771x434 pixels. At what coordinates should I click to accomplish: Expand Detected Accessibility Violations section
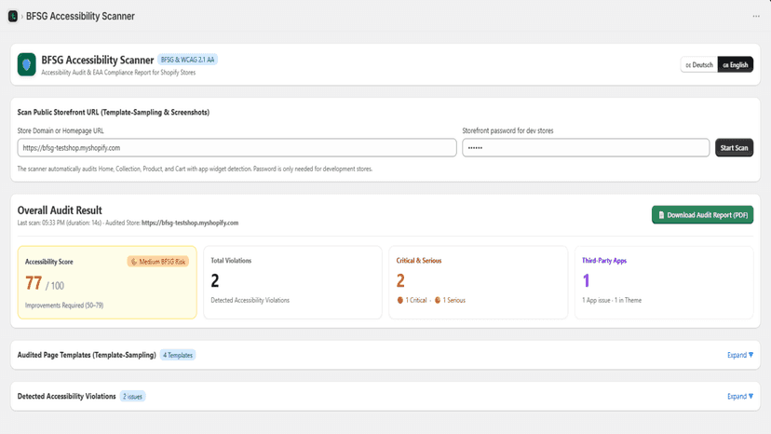(x=739, y=396)
